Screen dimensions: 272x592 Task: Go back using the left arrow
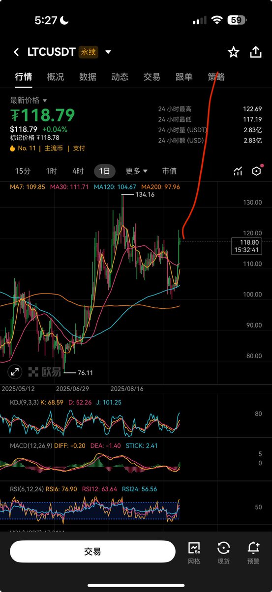[16, 52]
